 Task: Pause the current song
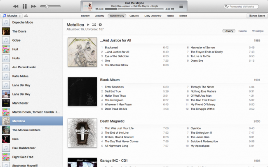pyautogui.click(x=25, y=6)
